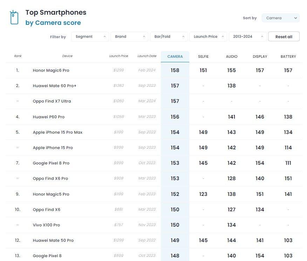Open the Sort by Camera dropdown
This screenshot has width=307, height=261.
pyautogui.click(x=281, y=18)
